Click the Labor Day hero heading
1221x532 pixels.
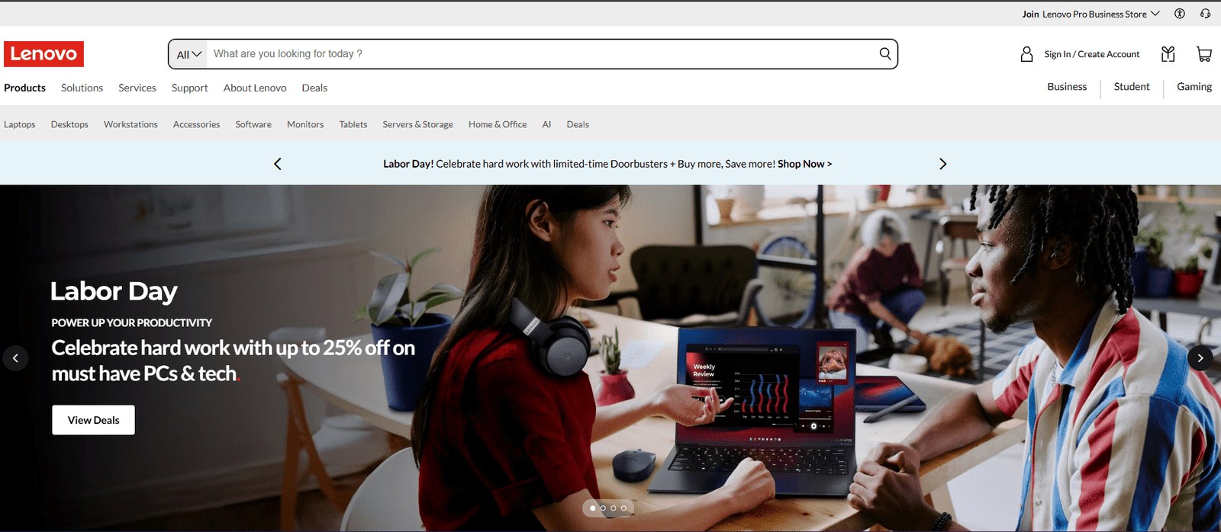(114, 291)
